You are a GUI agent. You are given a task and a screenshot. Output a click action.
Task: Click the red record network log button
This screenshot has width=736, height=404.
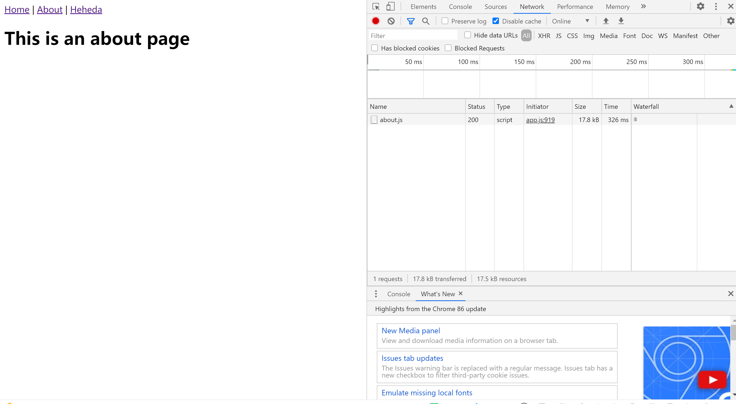click(375, 21)
